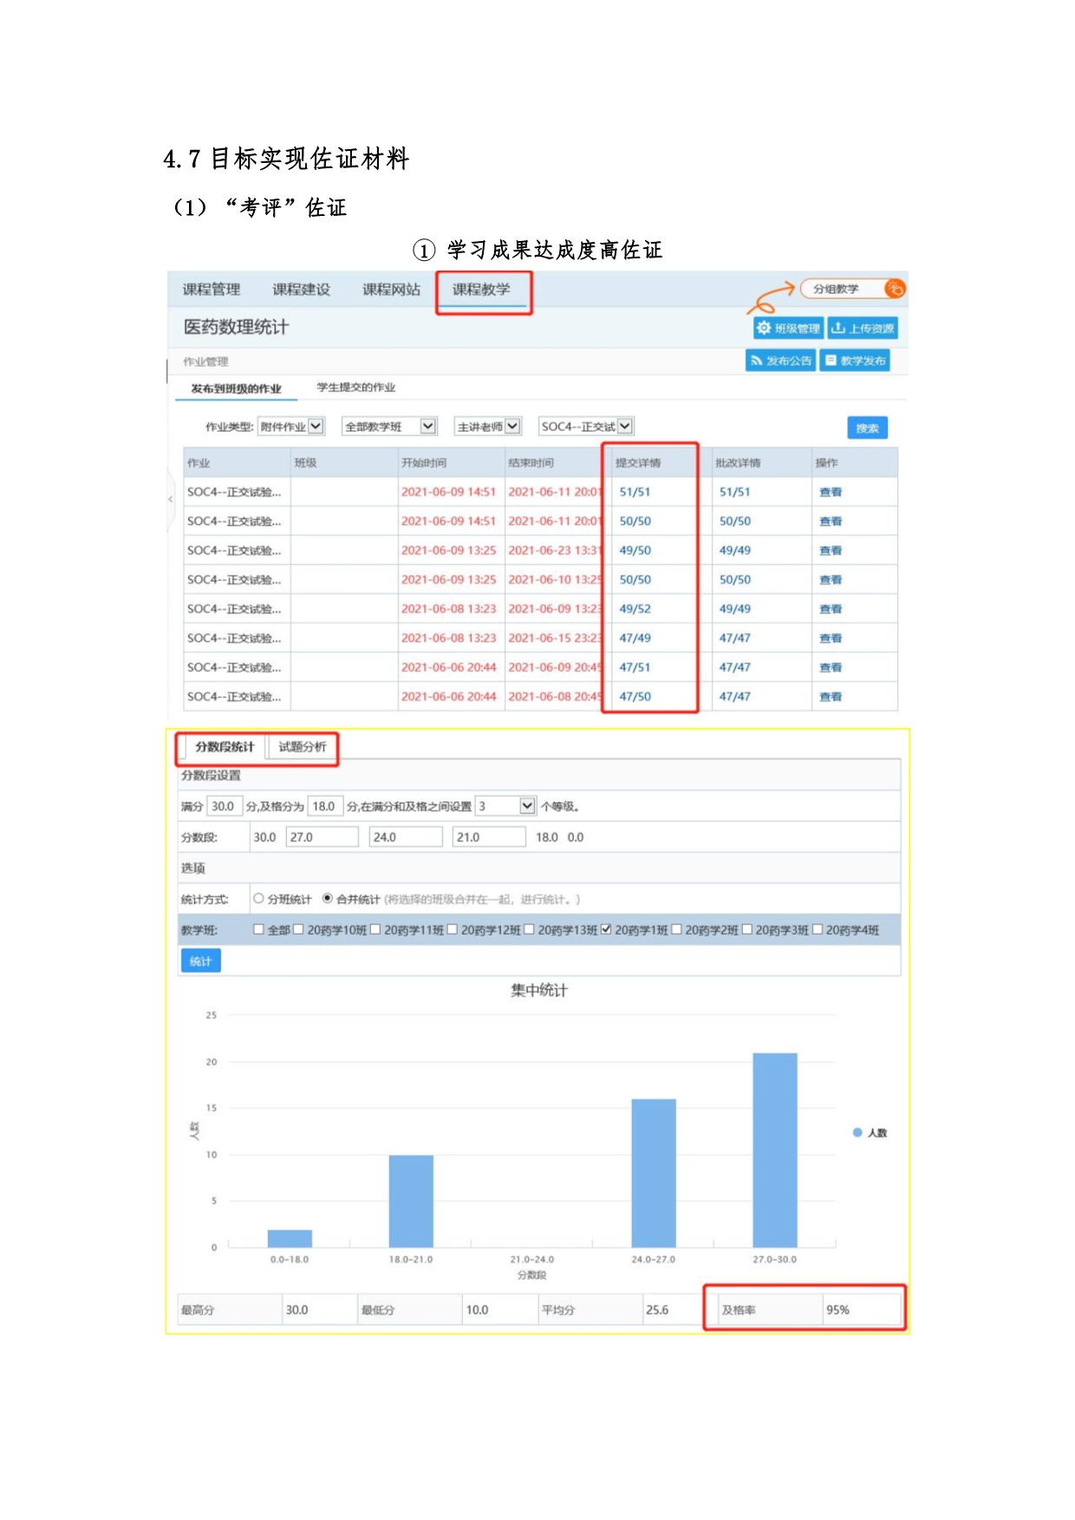
Task: Check the 全部 classes checkbox
Action: click(x=258, y=930)
